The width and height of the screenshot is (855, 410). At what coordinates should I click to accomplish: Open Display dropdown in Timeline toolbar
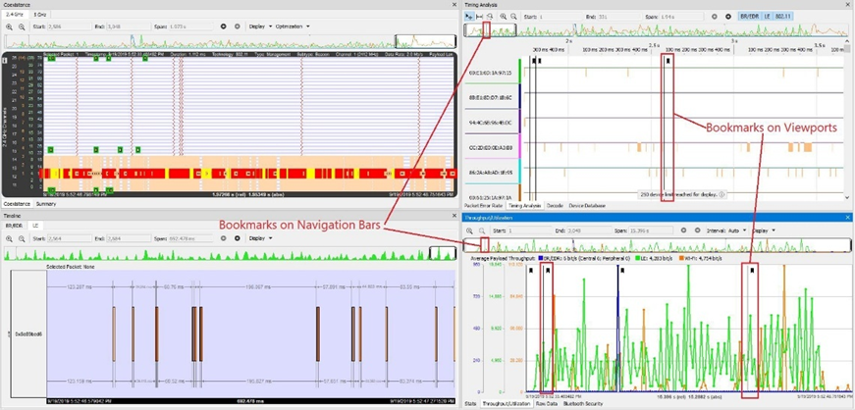tap(259, 238)
